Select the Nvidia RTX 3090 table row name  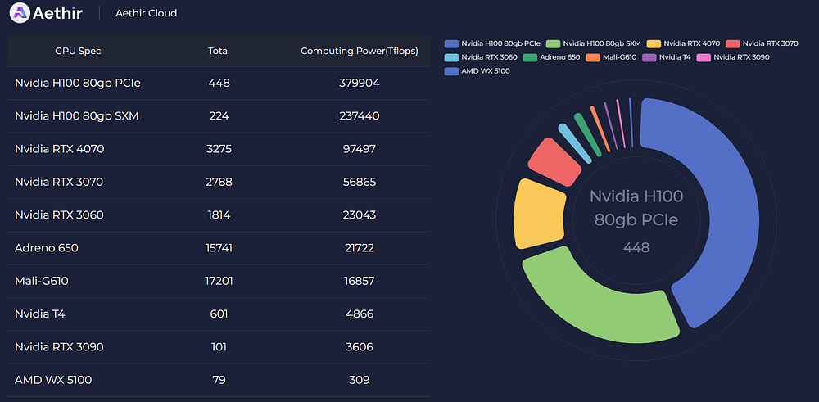click(x=59, y=346)
